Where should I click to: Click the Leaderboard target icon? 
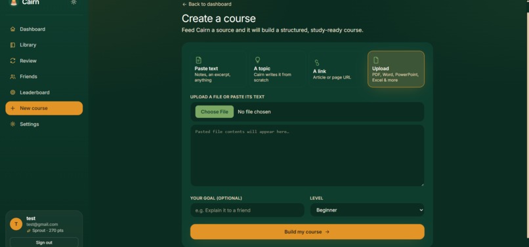click(13, 92)
